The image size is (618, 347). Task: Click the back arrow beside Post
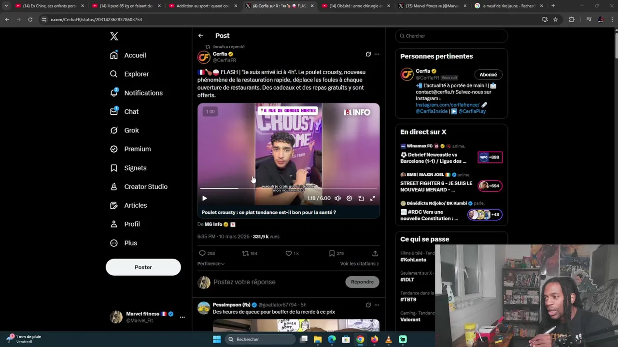[201, 36]
